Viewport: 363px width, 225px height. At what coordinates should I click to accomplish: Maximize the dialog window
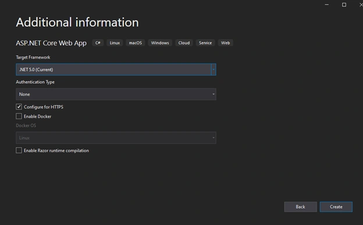(x=344, y=5)
